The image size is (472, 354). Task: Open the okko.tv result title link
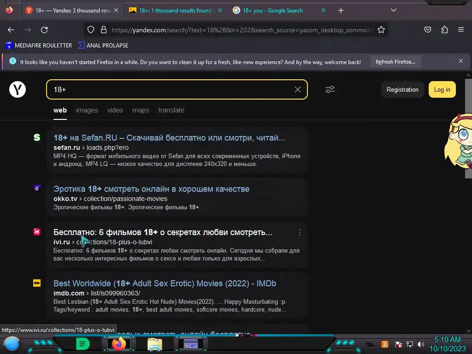click(x=151, y=189)
